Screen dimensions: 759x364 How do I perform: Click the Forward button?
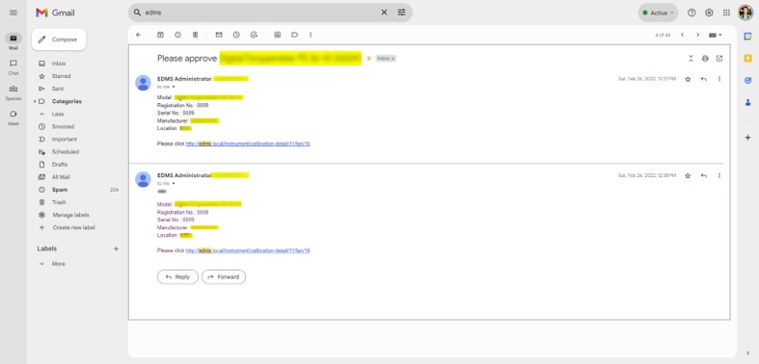[x=224, y=277]
